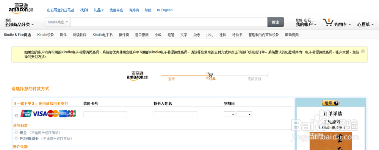
Task: Open 帮助视频 help videos
Action: click(x=292, y=35)
